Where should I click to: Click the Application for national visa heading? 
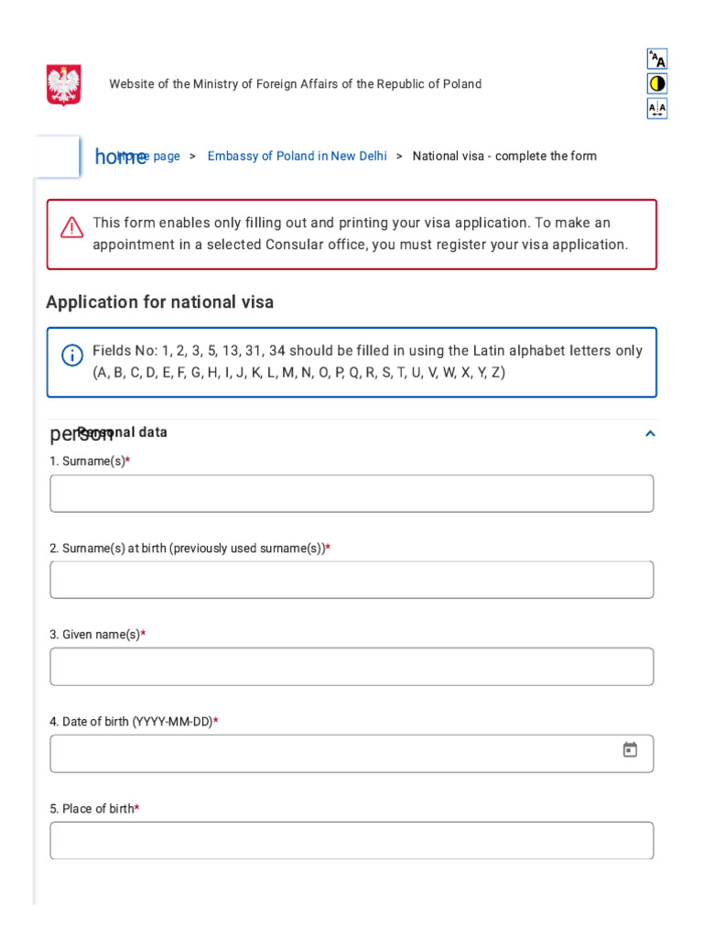coord(160,302)
